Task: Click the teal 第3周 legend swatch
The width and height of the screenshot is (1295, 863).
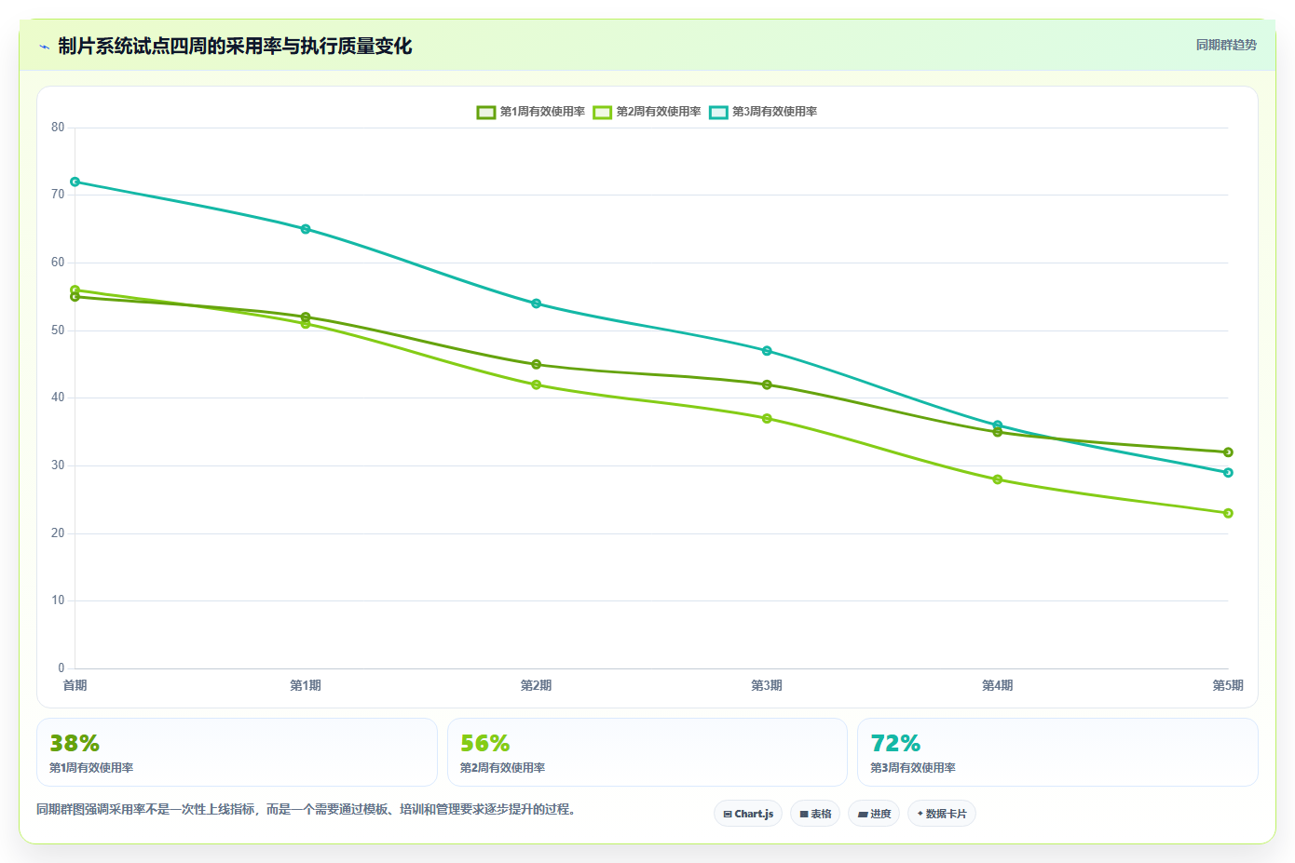Action: click(718, 112)
